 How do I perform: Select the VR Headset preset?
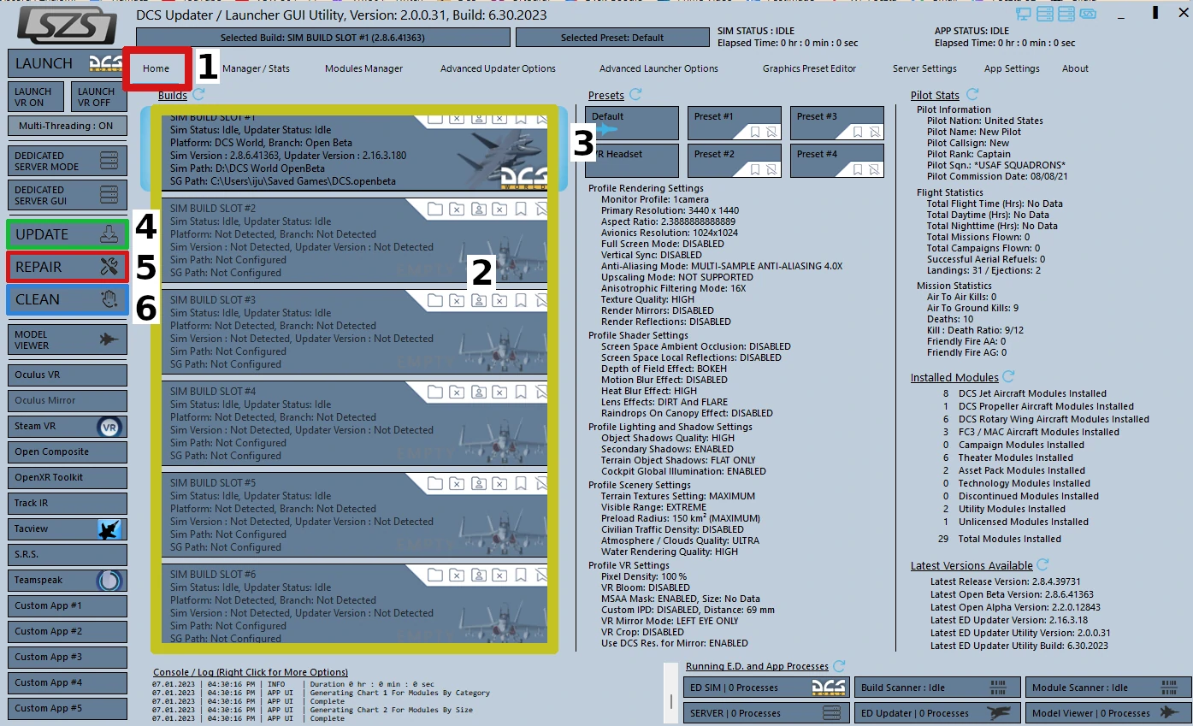[632, 161]
